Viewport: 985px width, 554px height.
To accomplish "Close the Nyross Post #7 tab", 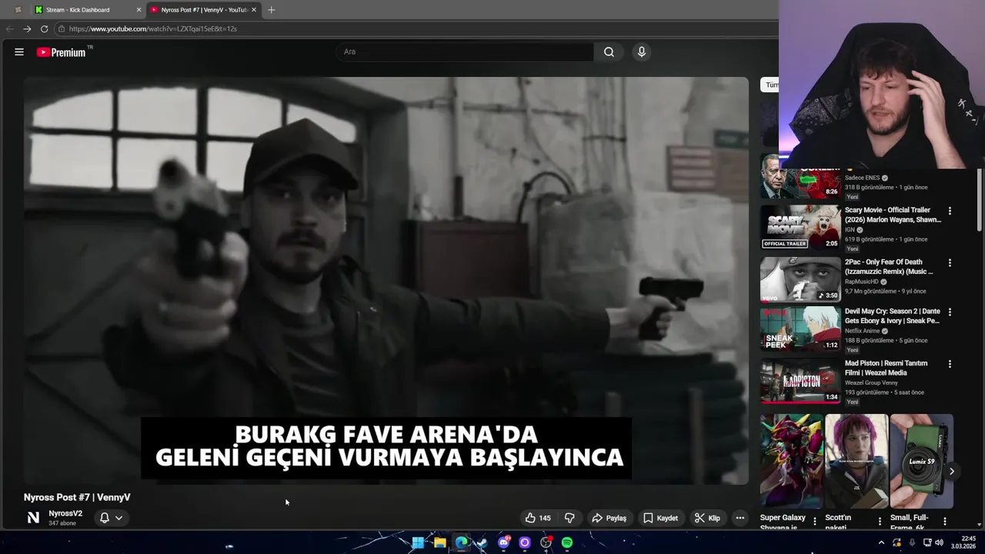I will tap(254, 10).
